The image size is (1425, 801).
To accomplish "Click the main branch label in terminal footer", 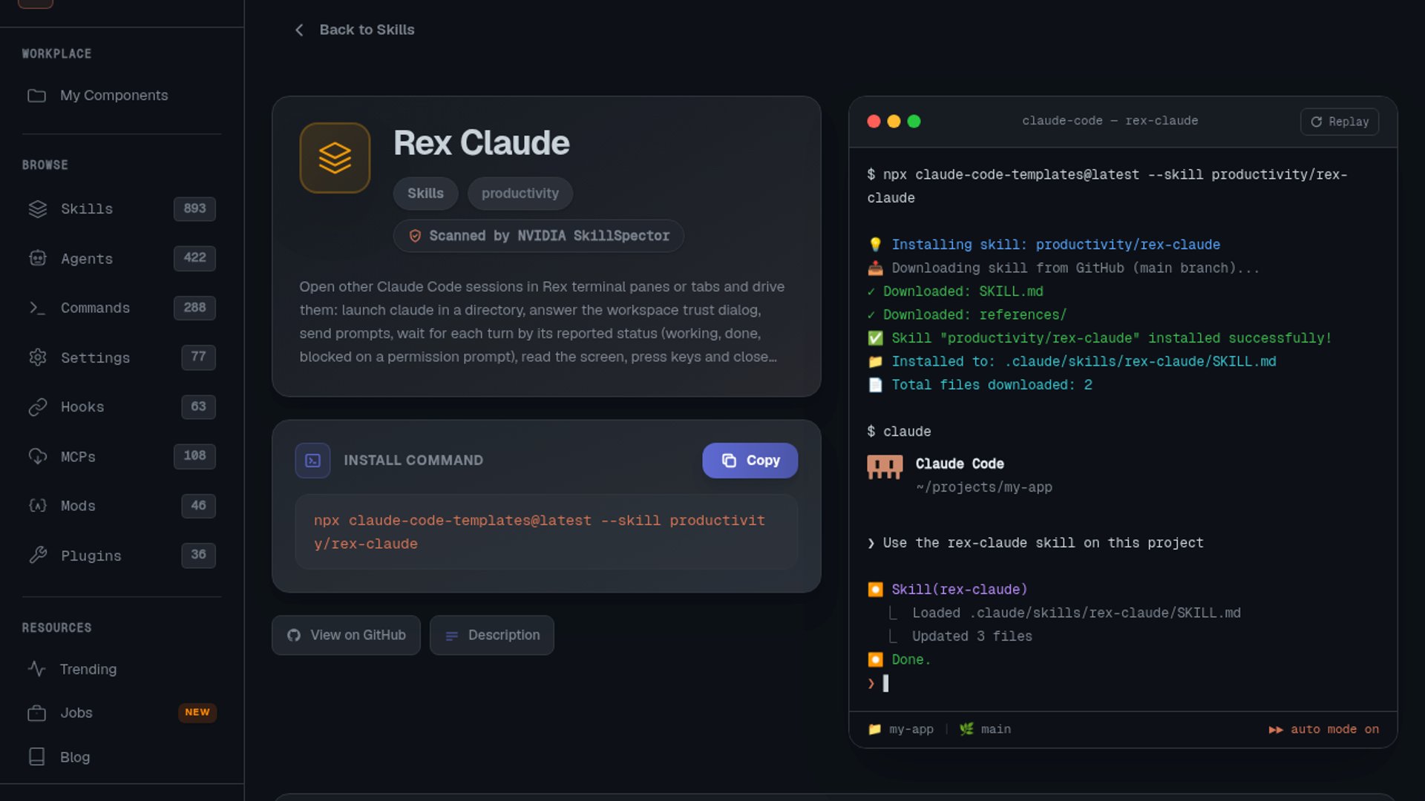I will point(985,730).
